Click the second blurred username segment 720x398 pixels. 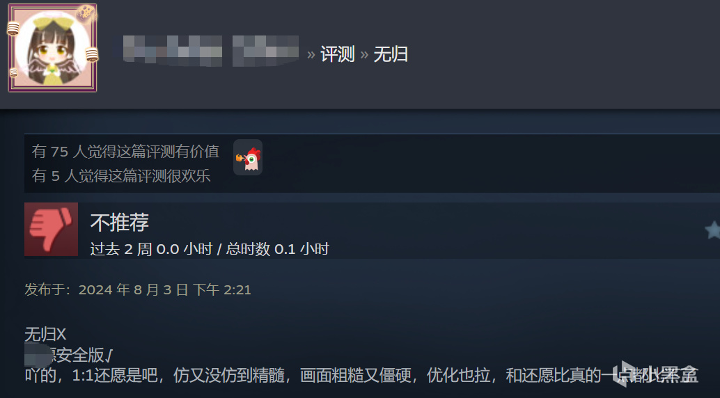coord(265,50)
